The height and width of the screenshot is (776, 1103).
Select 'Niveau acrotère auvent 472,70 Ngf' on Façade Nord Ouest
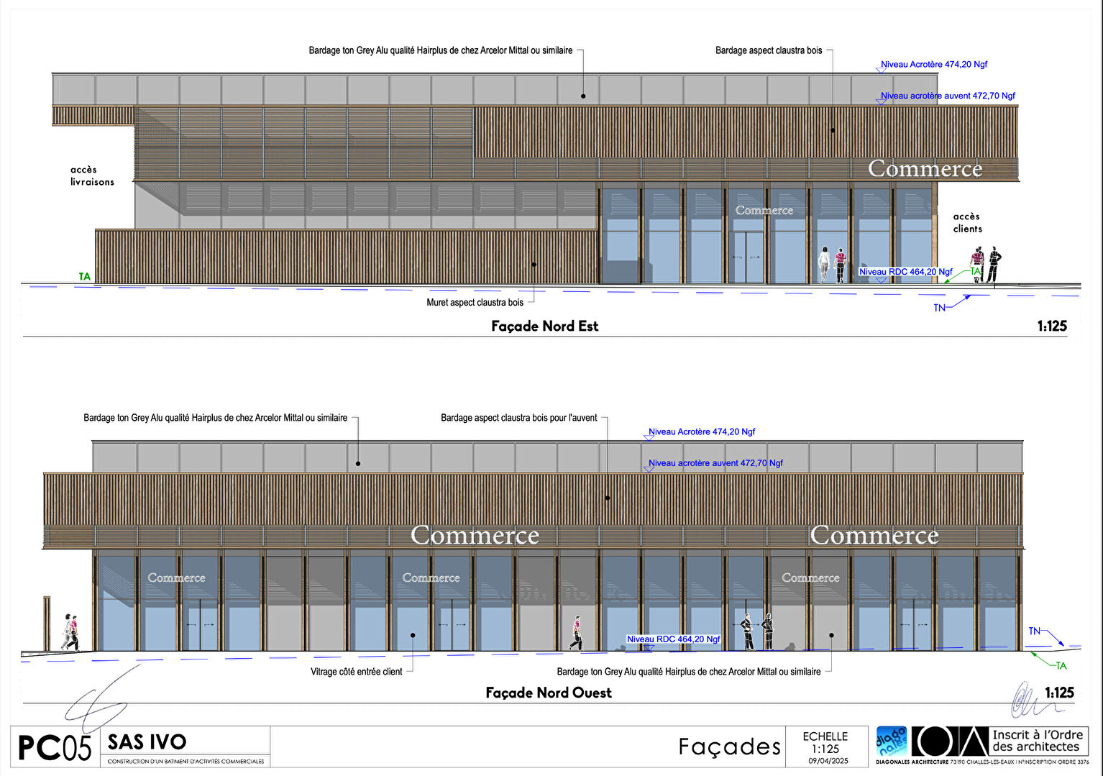pyautogui.click(x=715, y=463)
